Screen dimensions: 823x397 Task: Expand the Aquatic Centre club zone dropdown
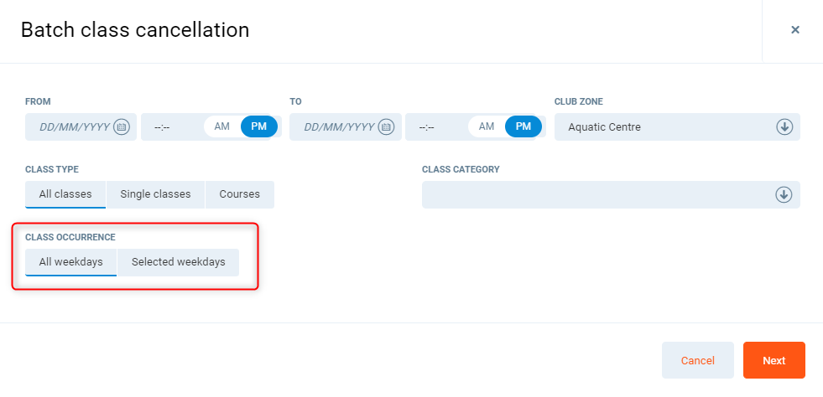click(663, 127)
